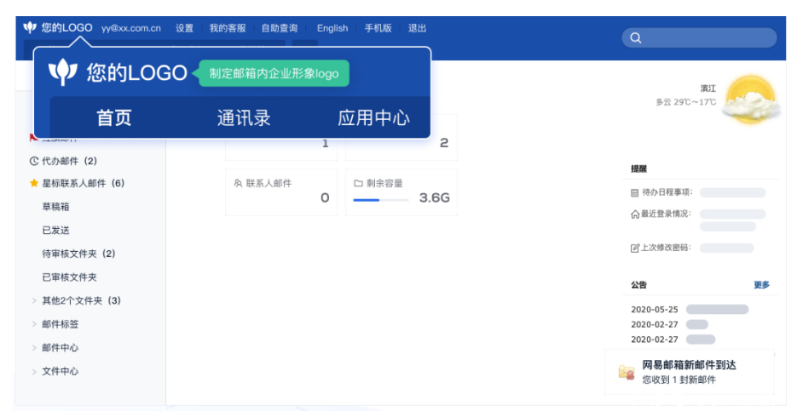Click 更多 link next to 公告
791x411 pixels.
(x=761, y=285)
